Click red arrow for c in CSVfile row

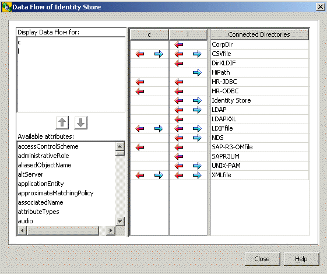click(x=140, y=54)
